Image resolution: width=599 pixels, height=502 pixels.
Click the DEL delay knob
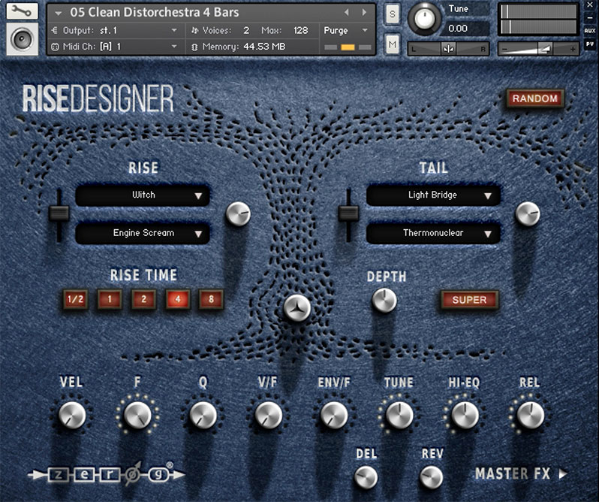366,477
